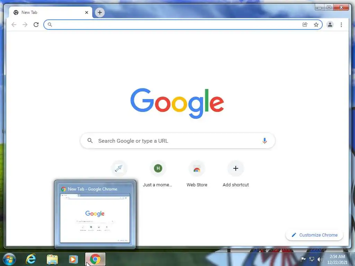
Task: Share this page using the share icon
Action: (x=305, y=25)
